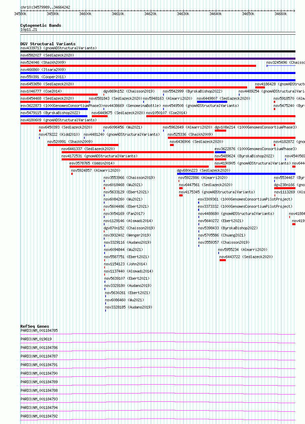
Task: Click the nsv6454468 Sedlazeck2020 label
Action: (47, 98)
